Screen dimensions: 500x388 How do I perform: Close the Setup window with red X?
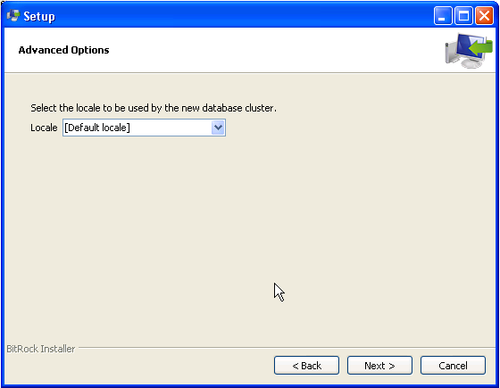tap(484, 16)
